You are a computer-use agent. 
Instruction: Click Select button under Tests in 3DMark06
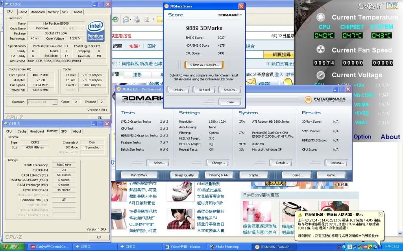159,163
